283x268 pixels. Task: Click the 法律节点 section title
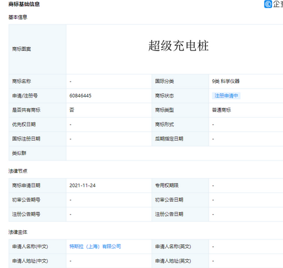[x=18, y=171]
